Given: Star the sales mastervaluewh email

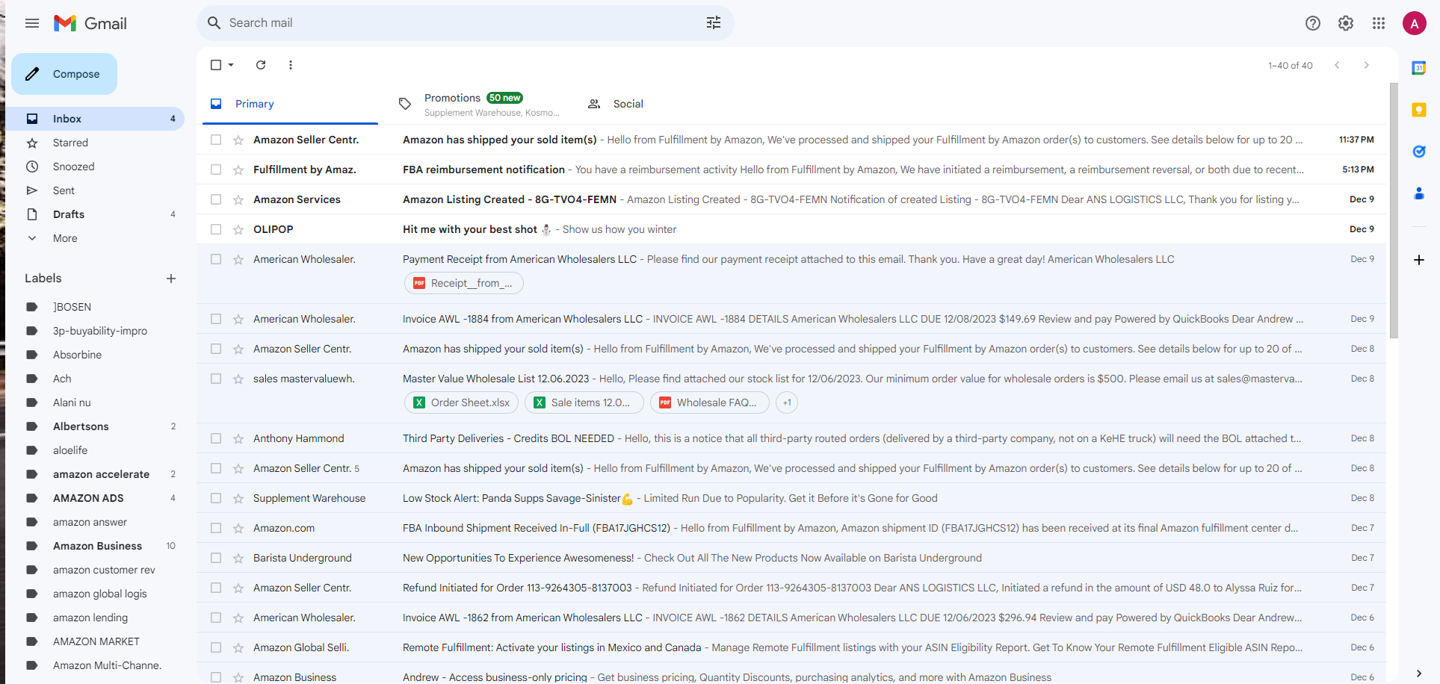Looking at the screenshot, I should click(238, 379).
